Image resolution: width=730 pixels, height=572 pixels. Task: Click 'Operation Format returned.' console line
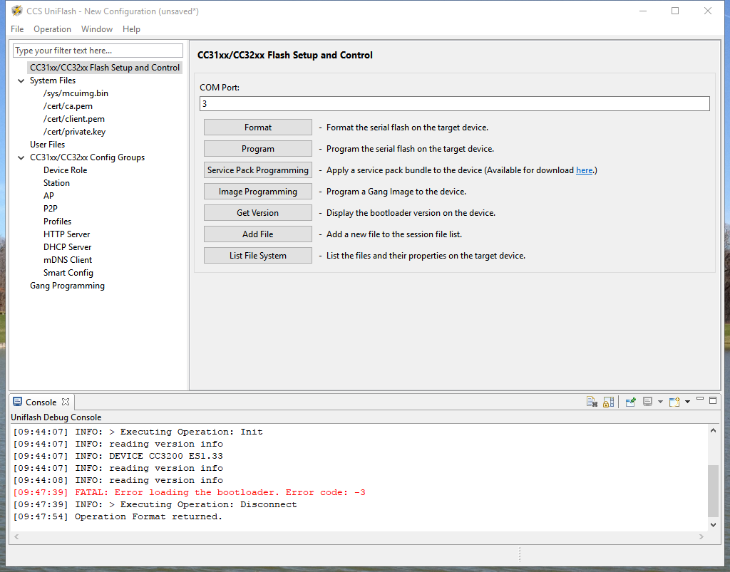[118, 516]
